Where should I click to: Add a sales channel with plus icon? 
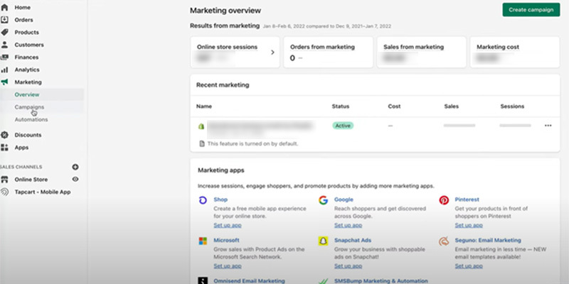[x=75, y=166]
